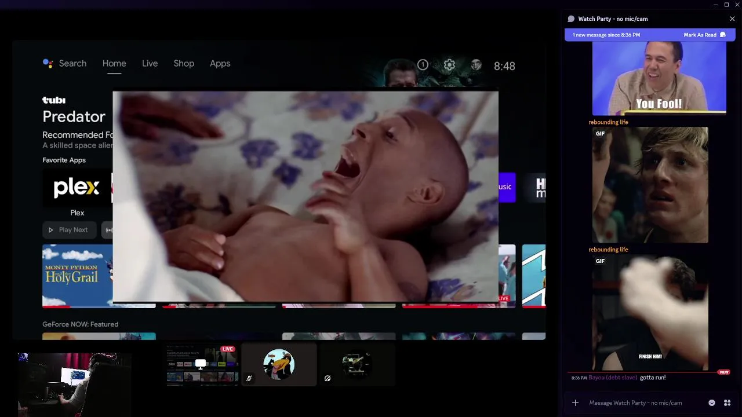Open the emoji picker icon
742x417 pixels.
click(712, 403)
